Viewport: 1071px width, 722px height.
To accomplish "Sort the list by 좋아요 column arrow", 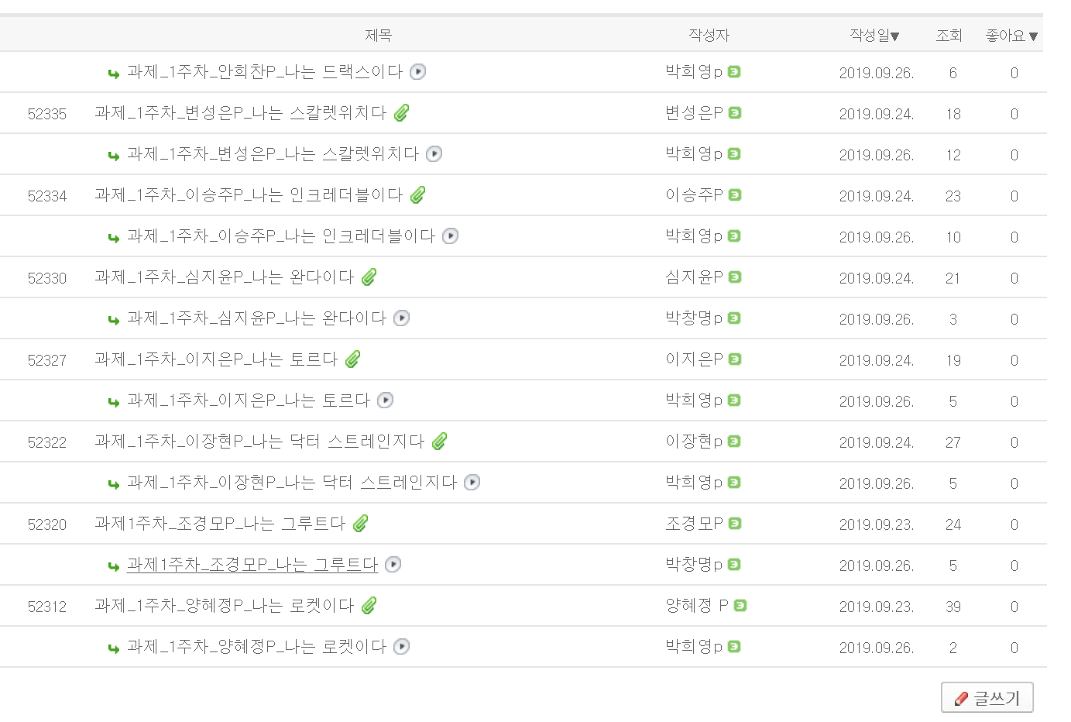I will click(1033, 36).
